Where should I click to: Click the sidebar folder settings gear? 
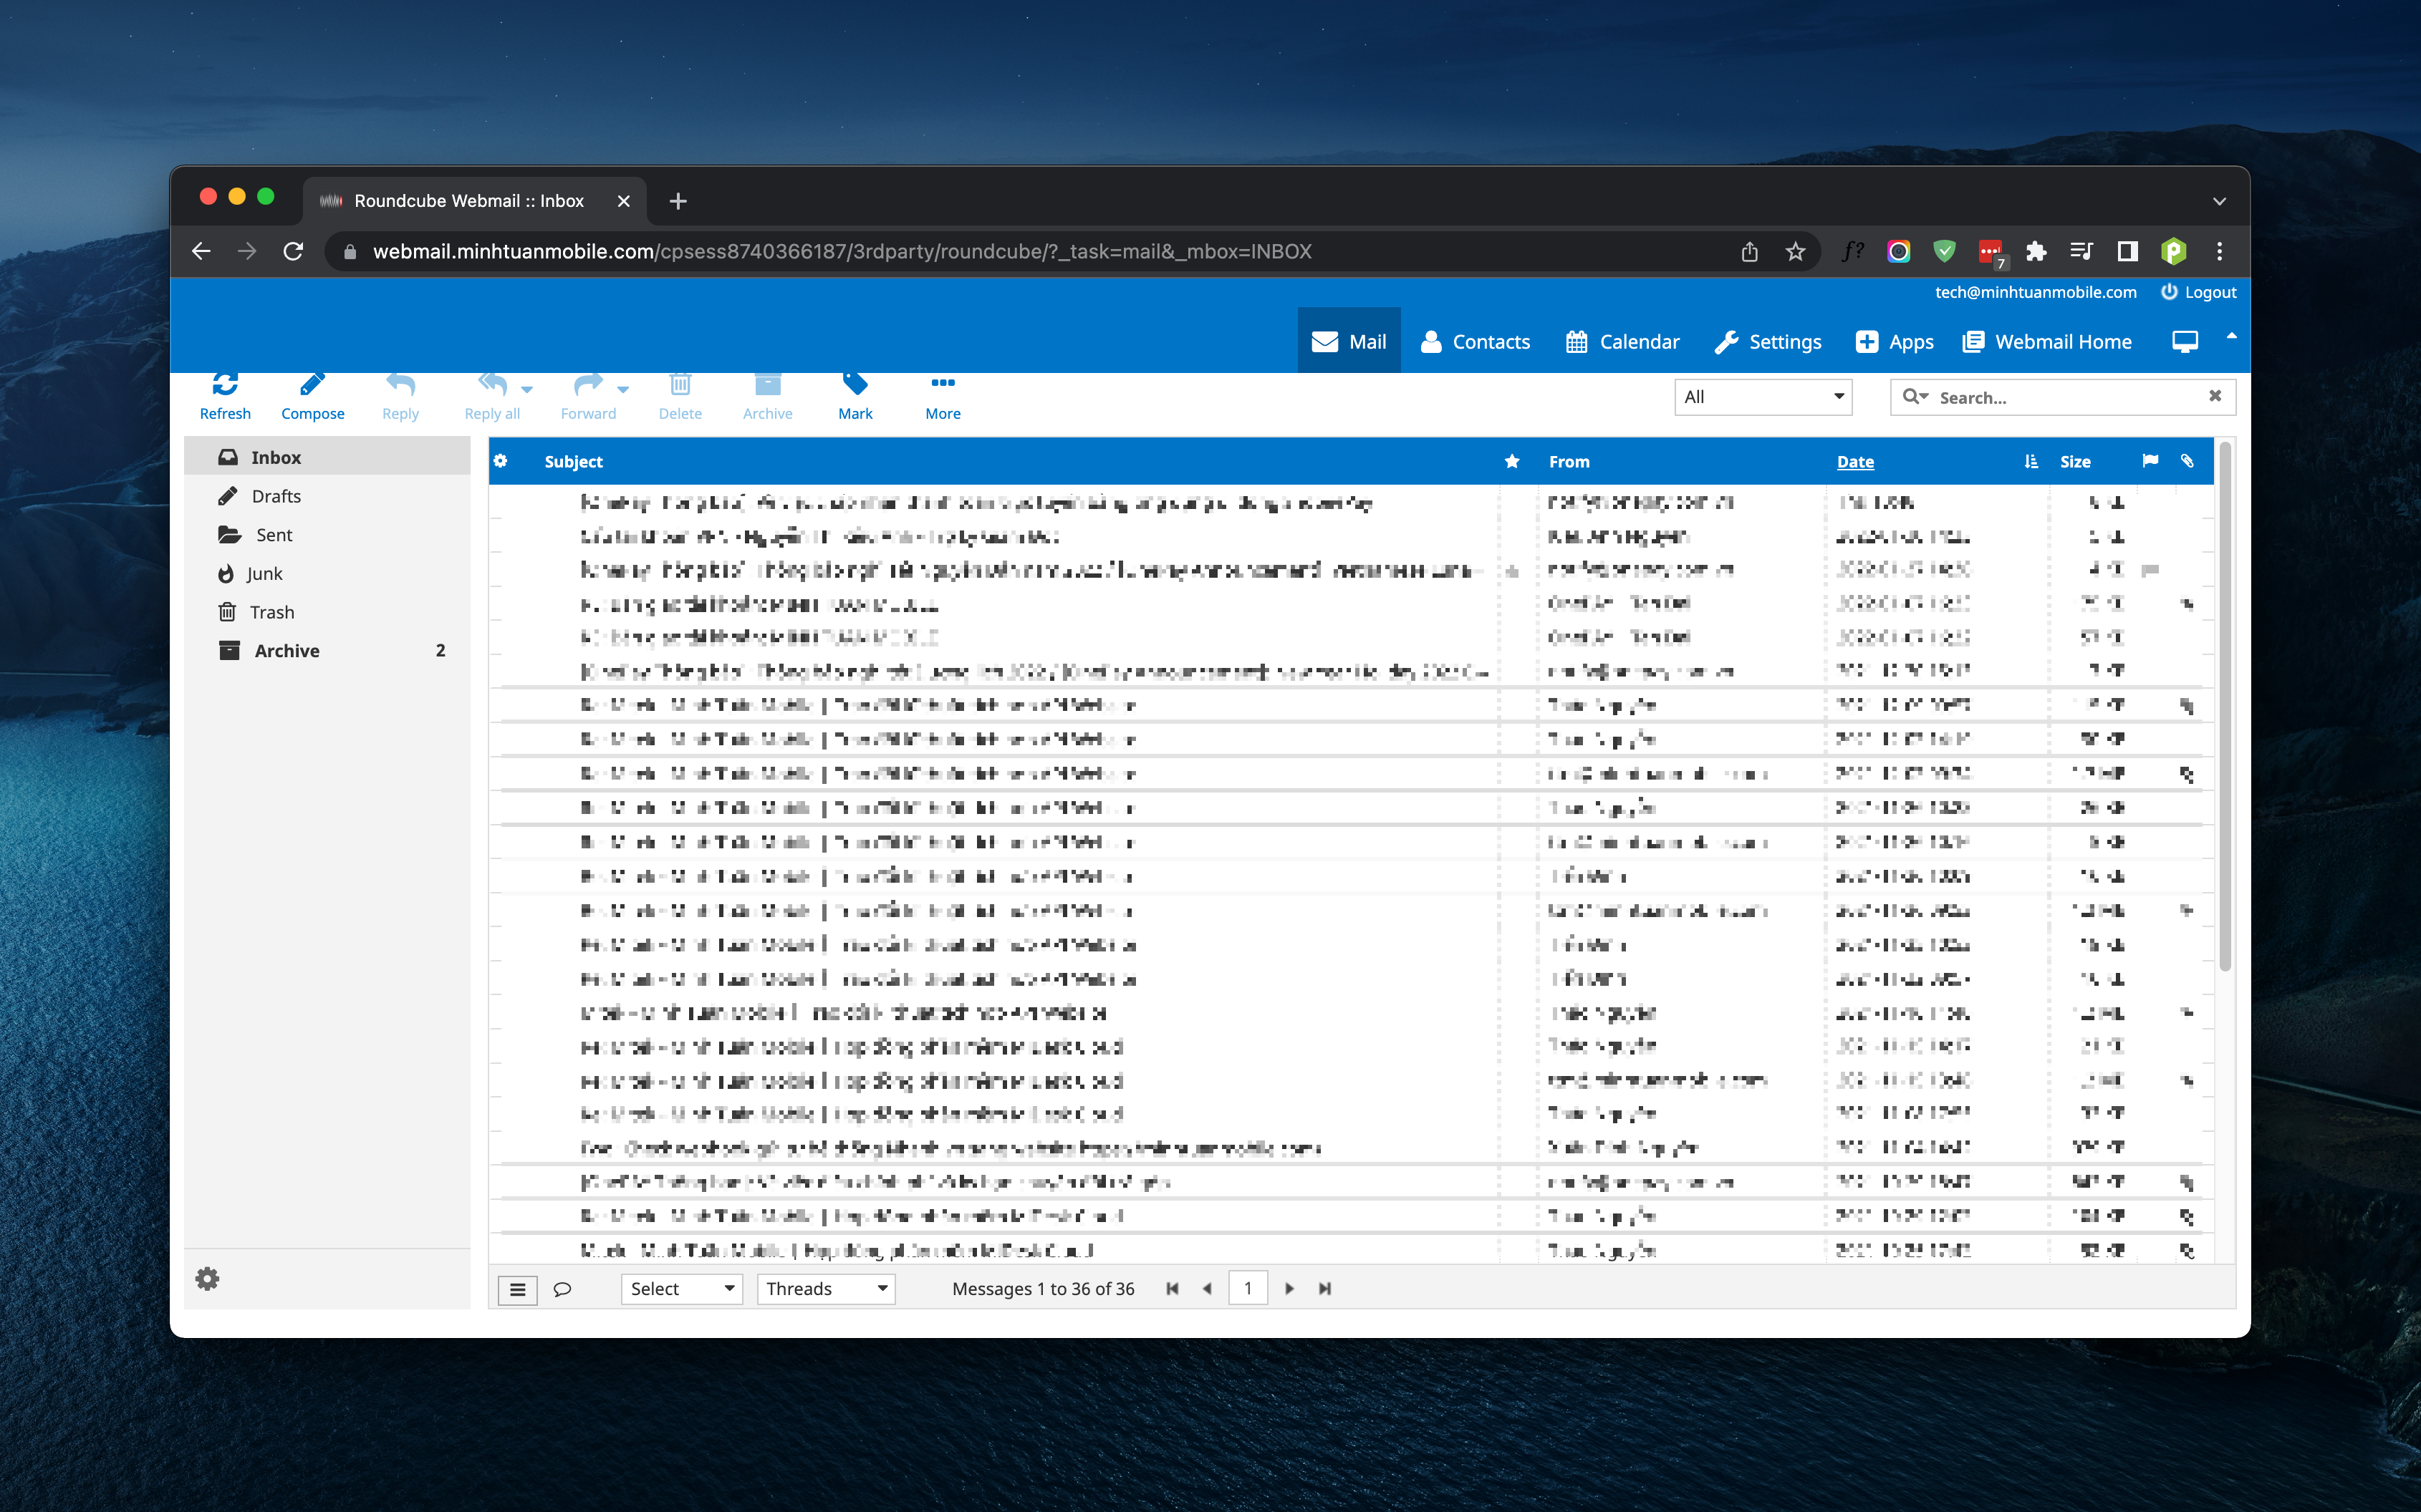[207, 1279]
